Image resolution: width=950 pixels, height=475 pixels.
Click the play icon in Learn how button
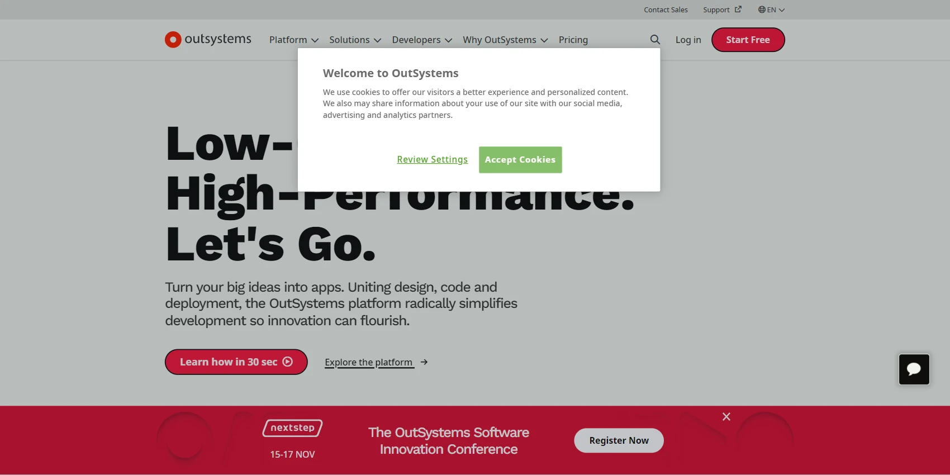tap(288, 362)
